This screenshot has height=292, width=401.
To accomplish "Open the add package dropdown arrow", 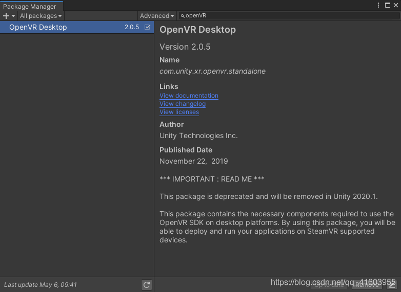I will click(13, 16).
